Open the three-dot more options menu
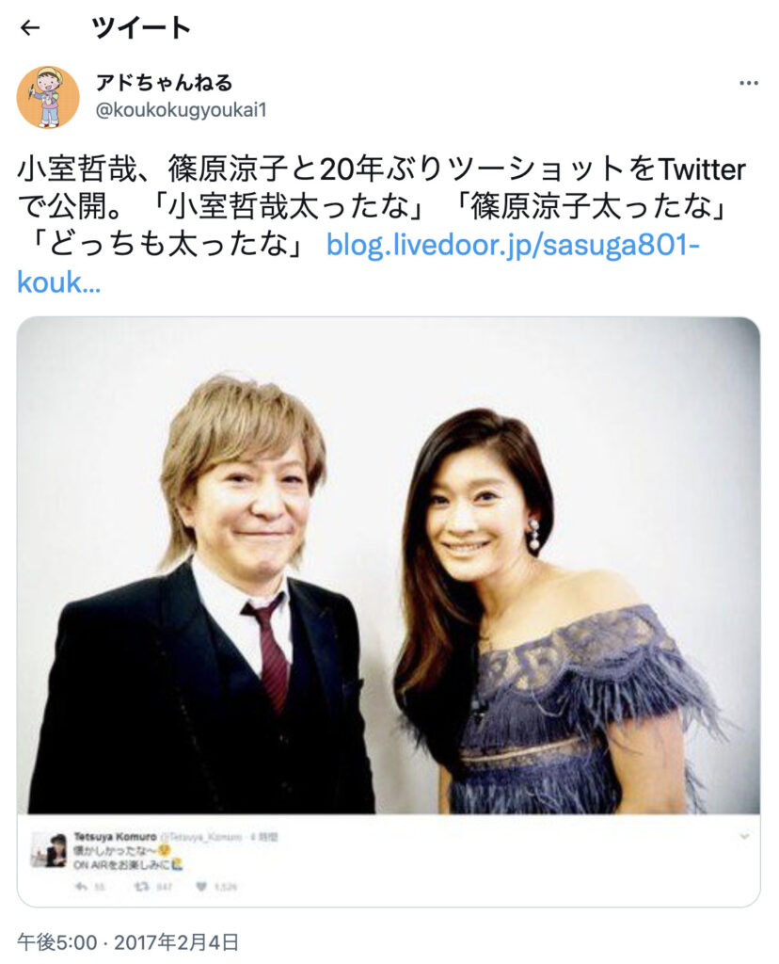779x964 pixels. tap(748, 83)
